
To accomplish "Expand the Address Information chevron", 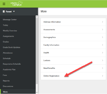I will coord(102,22).
